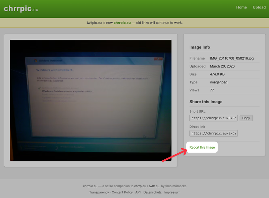Follow the chrrpic.eu link in notice banner

[122, 23]
